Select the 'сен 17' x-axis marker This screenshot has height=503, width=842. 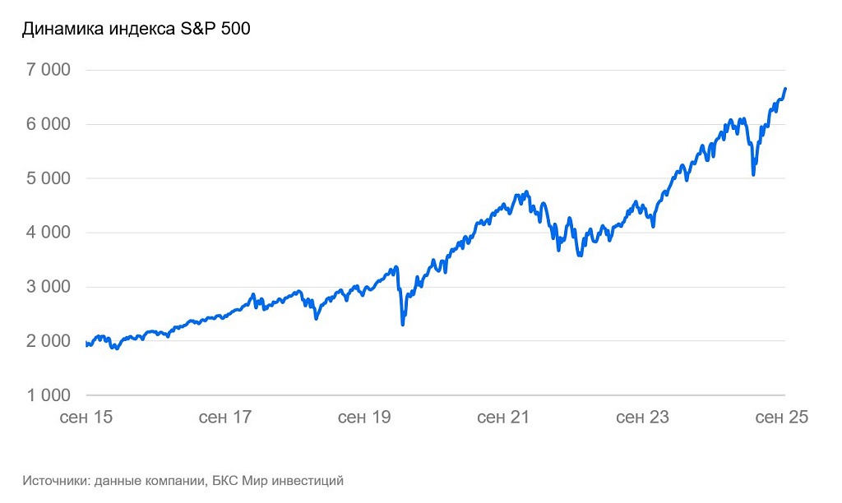(x=225, y=417)
